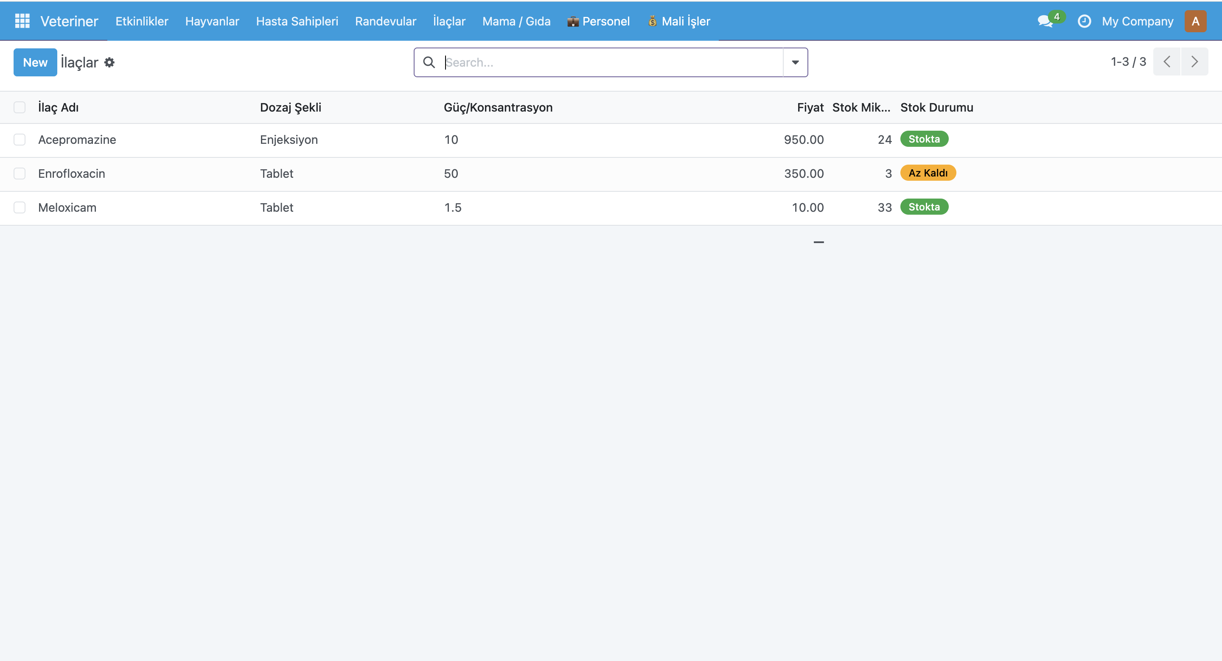The height and width of the screenshot is (661, 1222).
Task: Open the activities clock icon
Action: tap(1084, 21)
